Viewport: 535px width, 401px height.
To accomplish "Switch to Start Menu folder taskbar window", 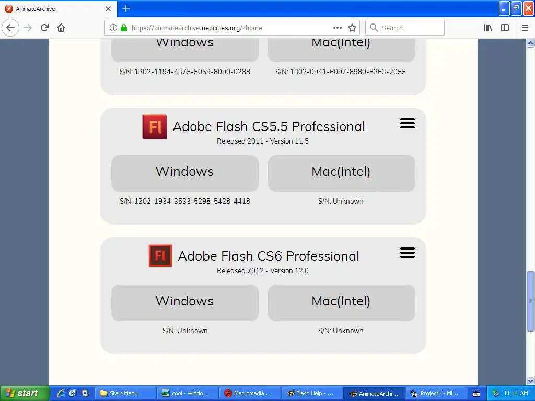I will click(x=125, y=394).
